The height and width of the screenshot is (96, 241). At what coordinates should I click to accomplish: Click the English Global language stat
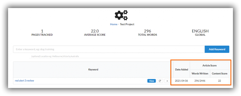(200, 33)
